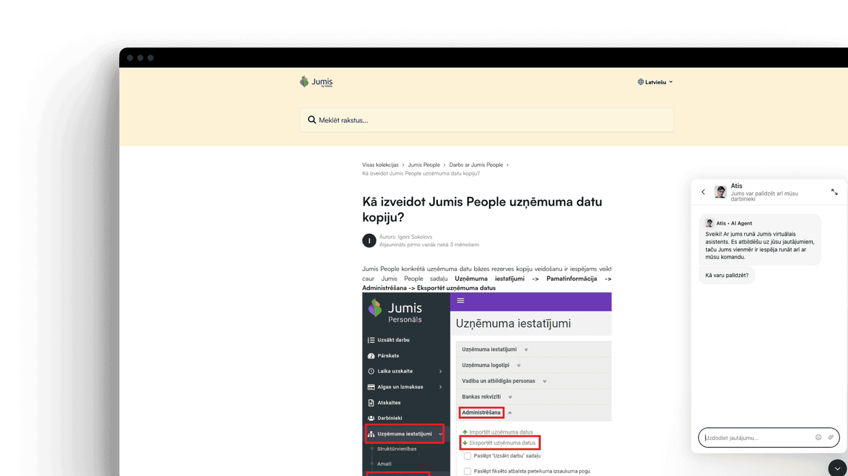Image resolution: width=848 pixels, height=476 pixels.
Task: Select Uzsākt darbu in the sidebar
Action: (x=393, y=340)
